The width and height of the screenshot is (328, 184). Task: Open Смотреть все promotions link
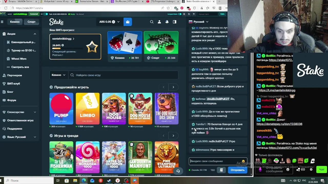(x=20, y=67)
